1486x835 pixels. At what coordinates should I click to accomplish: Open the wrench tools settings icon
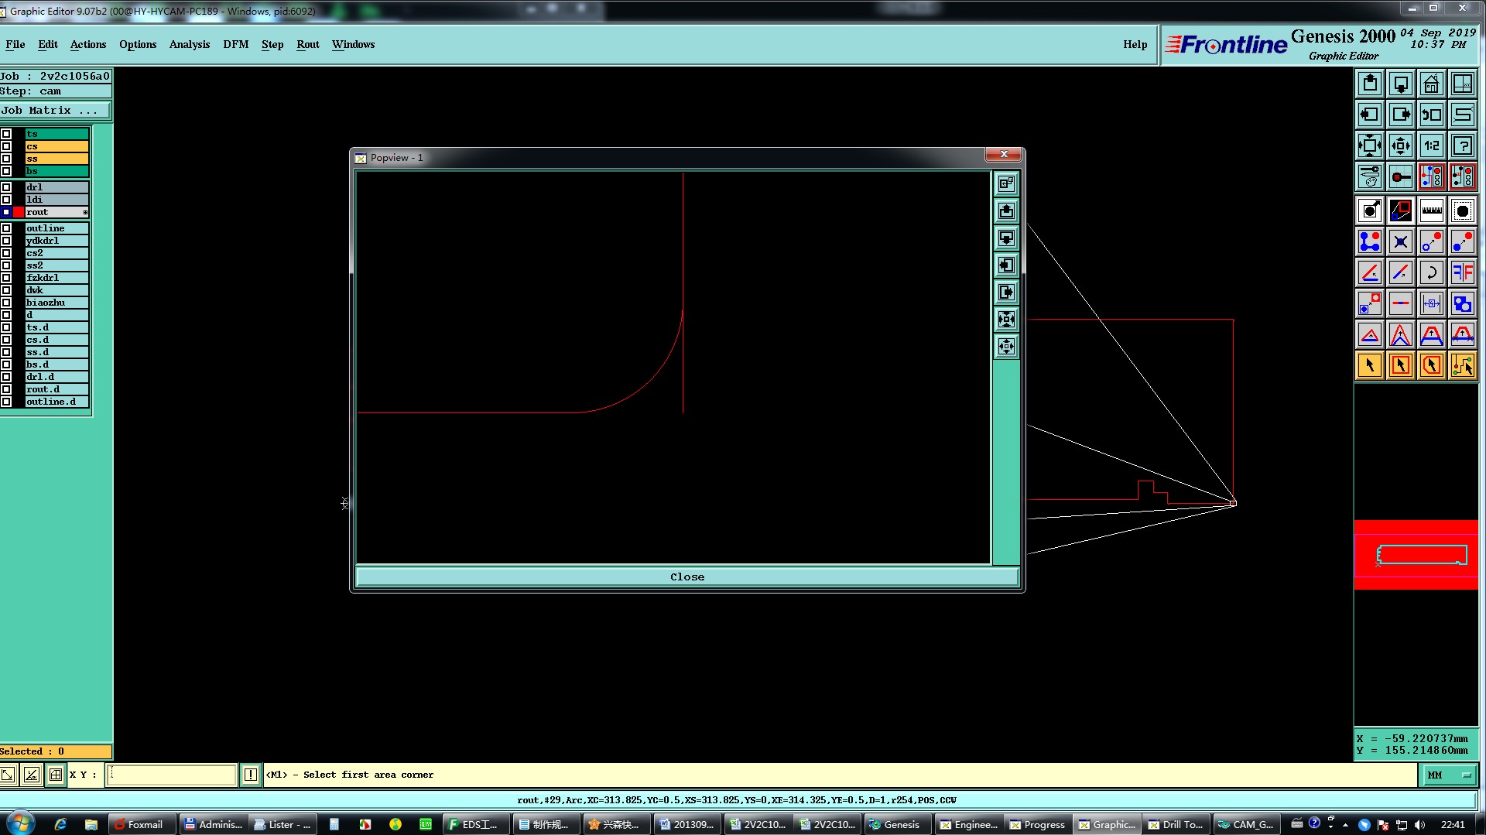point(1370,176)
